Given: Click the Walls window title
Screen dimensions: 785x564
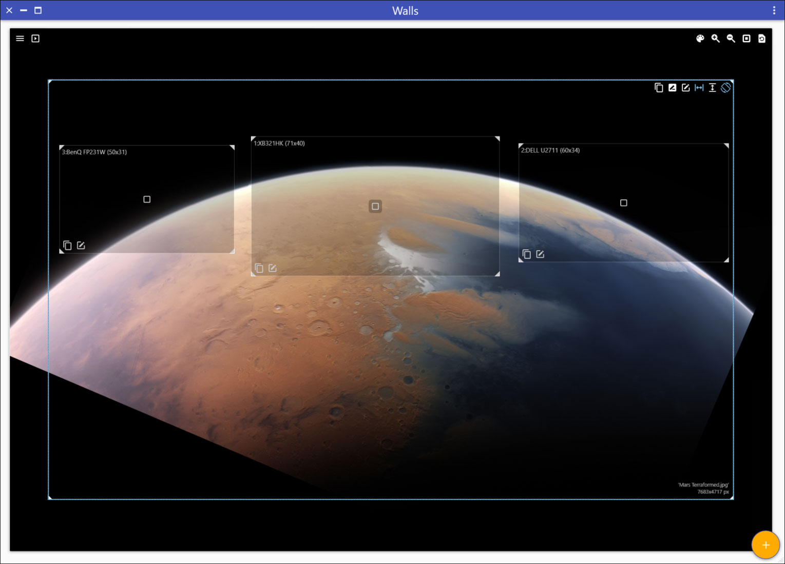Looking at the screenshot, I should [x=405, y=11].
